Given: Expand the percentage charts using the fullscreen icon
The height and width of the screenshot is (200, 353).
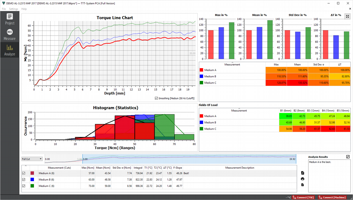Looking at the screenshot, I should (x=347, y=16).
